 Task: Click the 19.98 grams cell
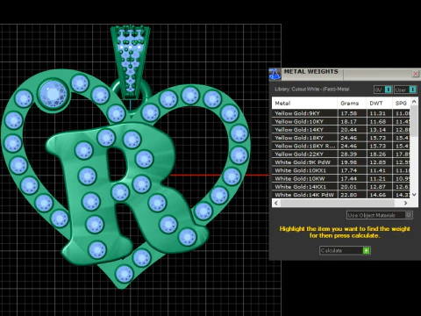point(352,162)
